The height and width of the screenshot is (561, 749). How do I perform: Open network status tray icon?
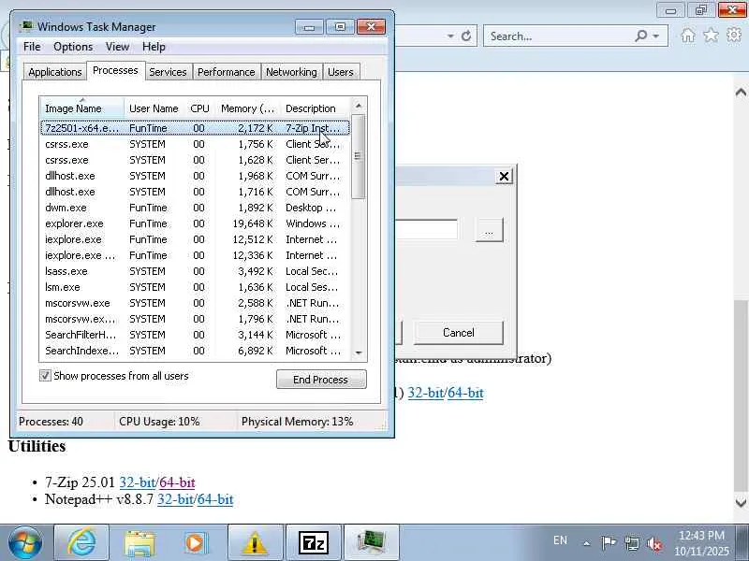click(632, 543)
